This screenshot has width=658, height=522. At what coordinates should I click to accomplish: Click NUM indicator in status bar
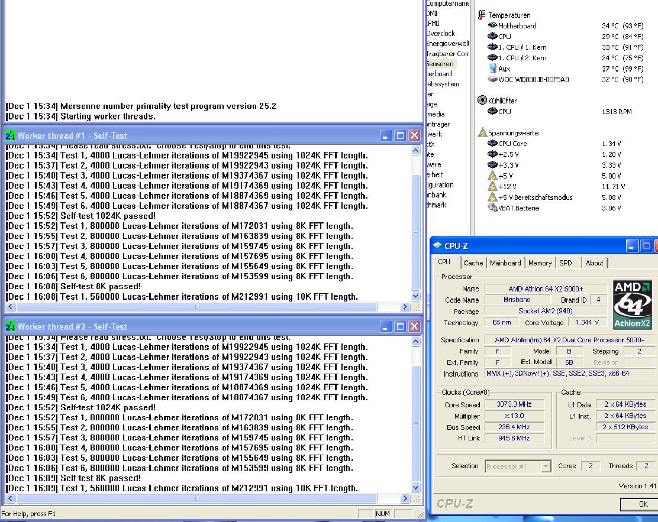pyautogui.click(x=382, y=514)
